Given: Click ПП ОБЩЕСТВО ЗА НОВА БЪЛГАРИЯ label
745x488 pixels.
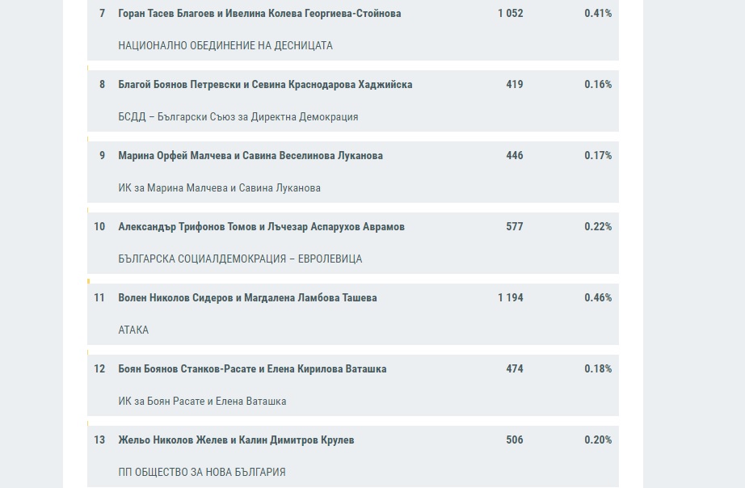Looking at the screenshot, I should 202,473.
